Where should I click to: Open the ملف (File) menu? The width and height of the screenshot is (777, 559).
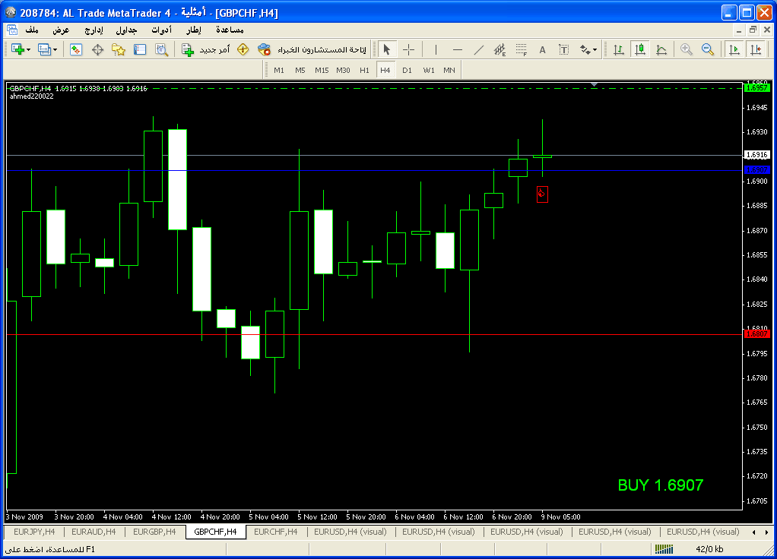[32, 30]
